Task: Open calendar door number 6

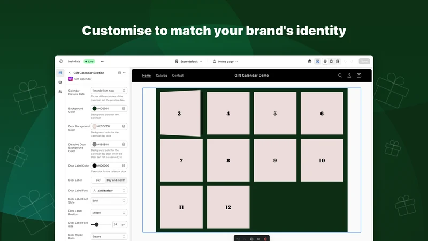Action: click(x=322, y=113)
